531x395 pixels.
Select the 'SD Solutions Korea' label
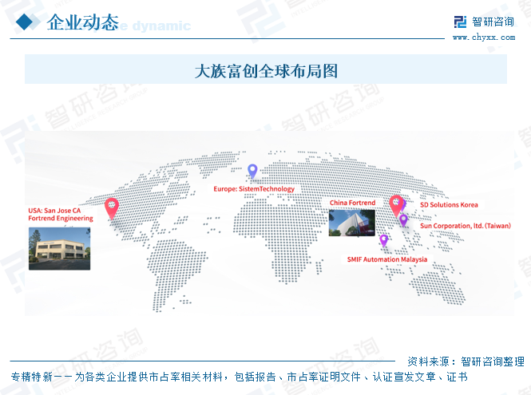449,205
